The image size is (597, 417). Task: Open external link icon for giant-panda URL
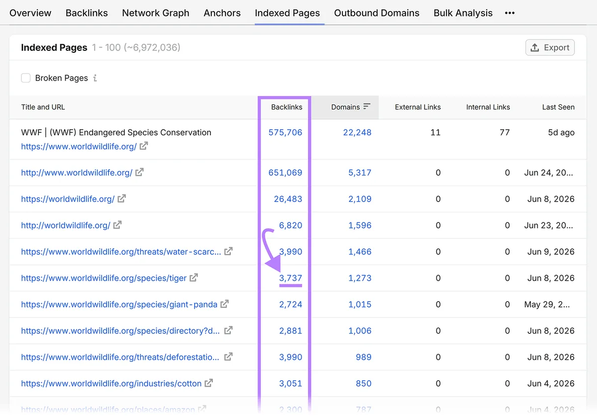point(224,304)
